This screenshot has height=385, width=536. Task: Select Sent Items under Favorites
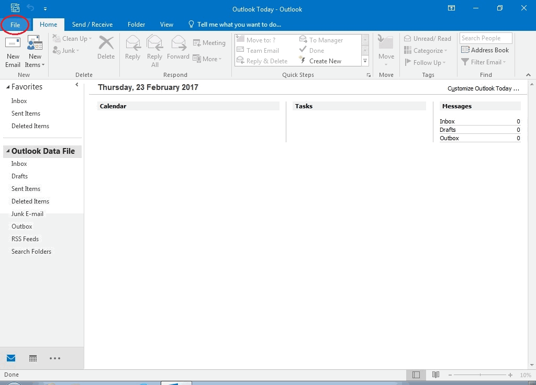coord(26,114)
